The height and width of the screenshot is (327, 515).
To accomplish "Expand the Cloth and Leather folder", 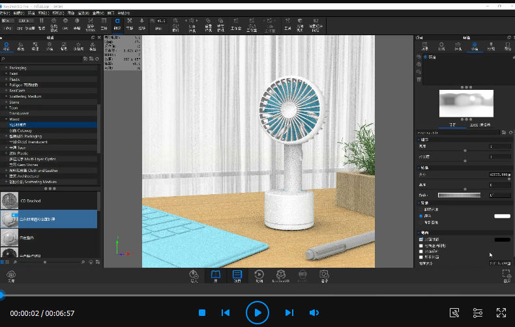I will point(7,169).
